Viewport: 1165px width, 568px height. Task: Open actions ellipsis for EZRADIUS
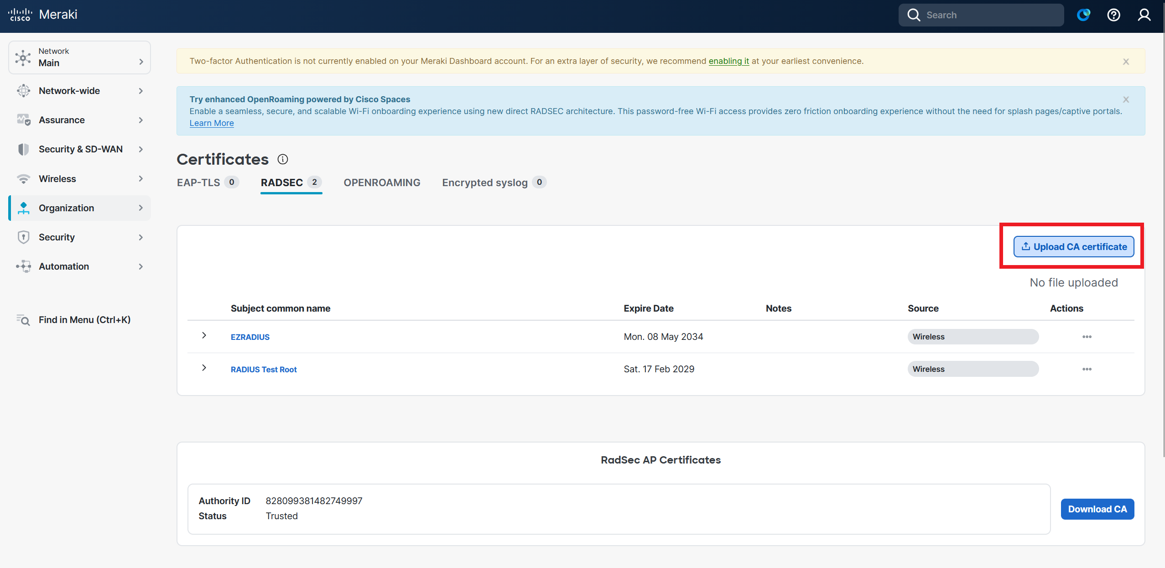1087,337
